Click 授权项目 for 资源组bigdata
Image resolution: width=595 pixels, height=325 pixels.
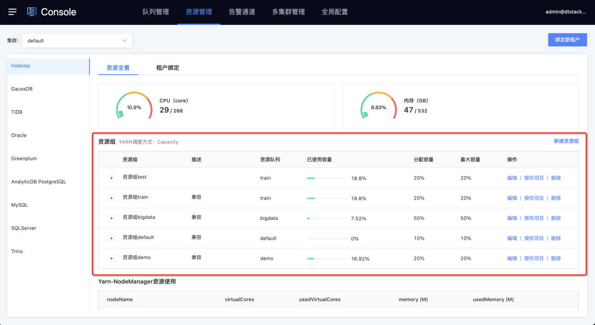click(x=534, y=218)
